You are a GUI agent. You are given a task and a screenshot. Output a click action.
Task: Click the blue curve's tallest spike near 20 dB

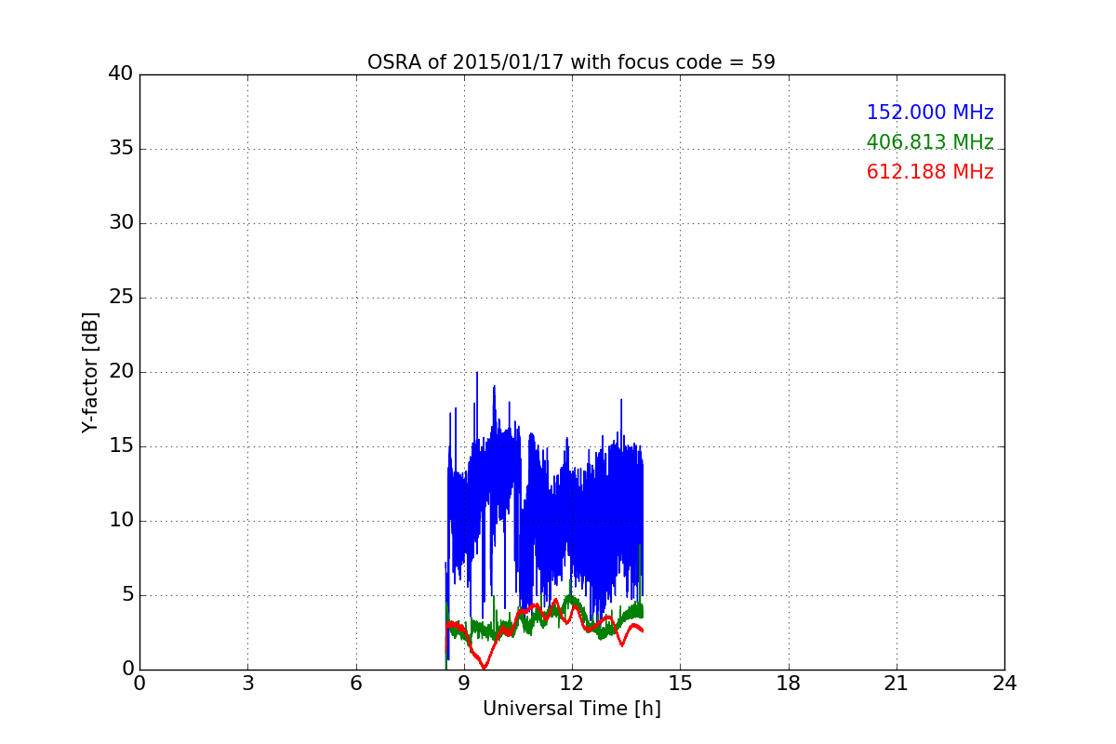tap(477, 375)
